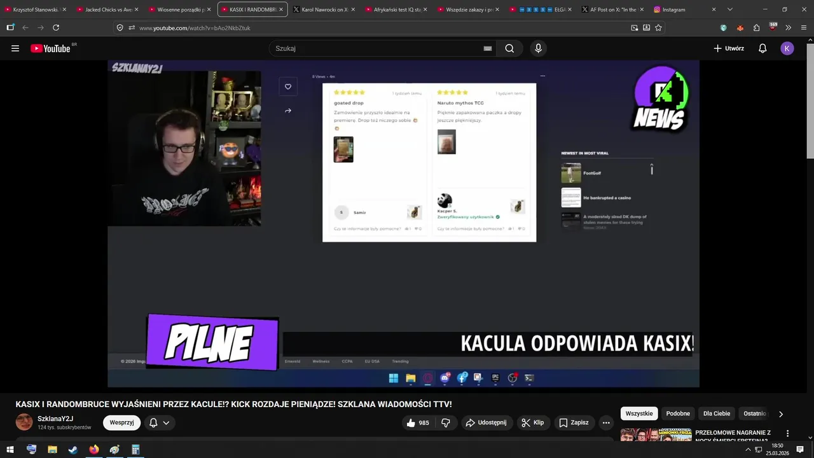The height and width of the screenshot is (458, 814).
Task: Go forward in browser history
Action: coord(41,27)
